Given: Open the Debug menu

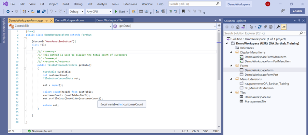Looking at the screenshot, I should [78, 4].
